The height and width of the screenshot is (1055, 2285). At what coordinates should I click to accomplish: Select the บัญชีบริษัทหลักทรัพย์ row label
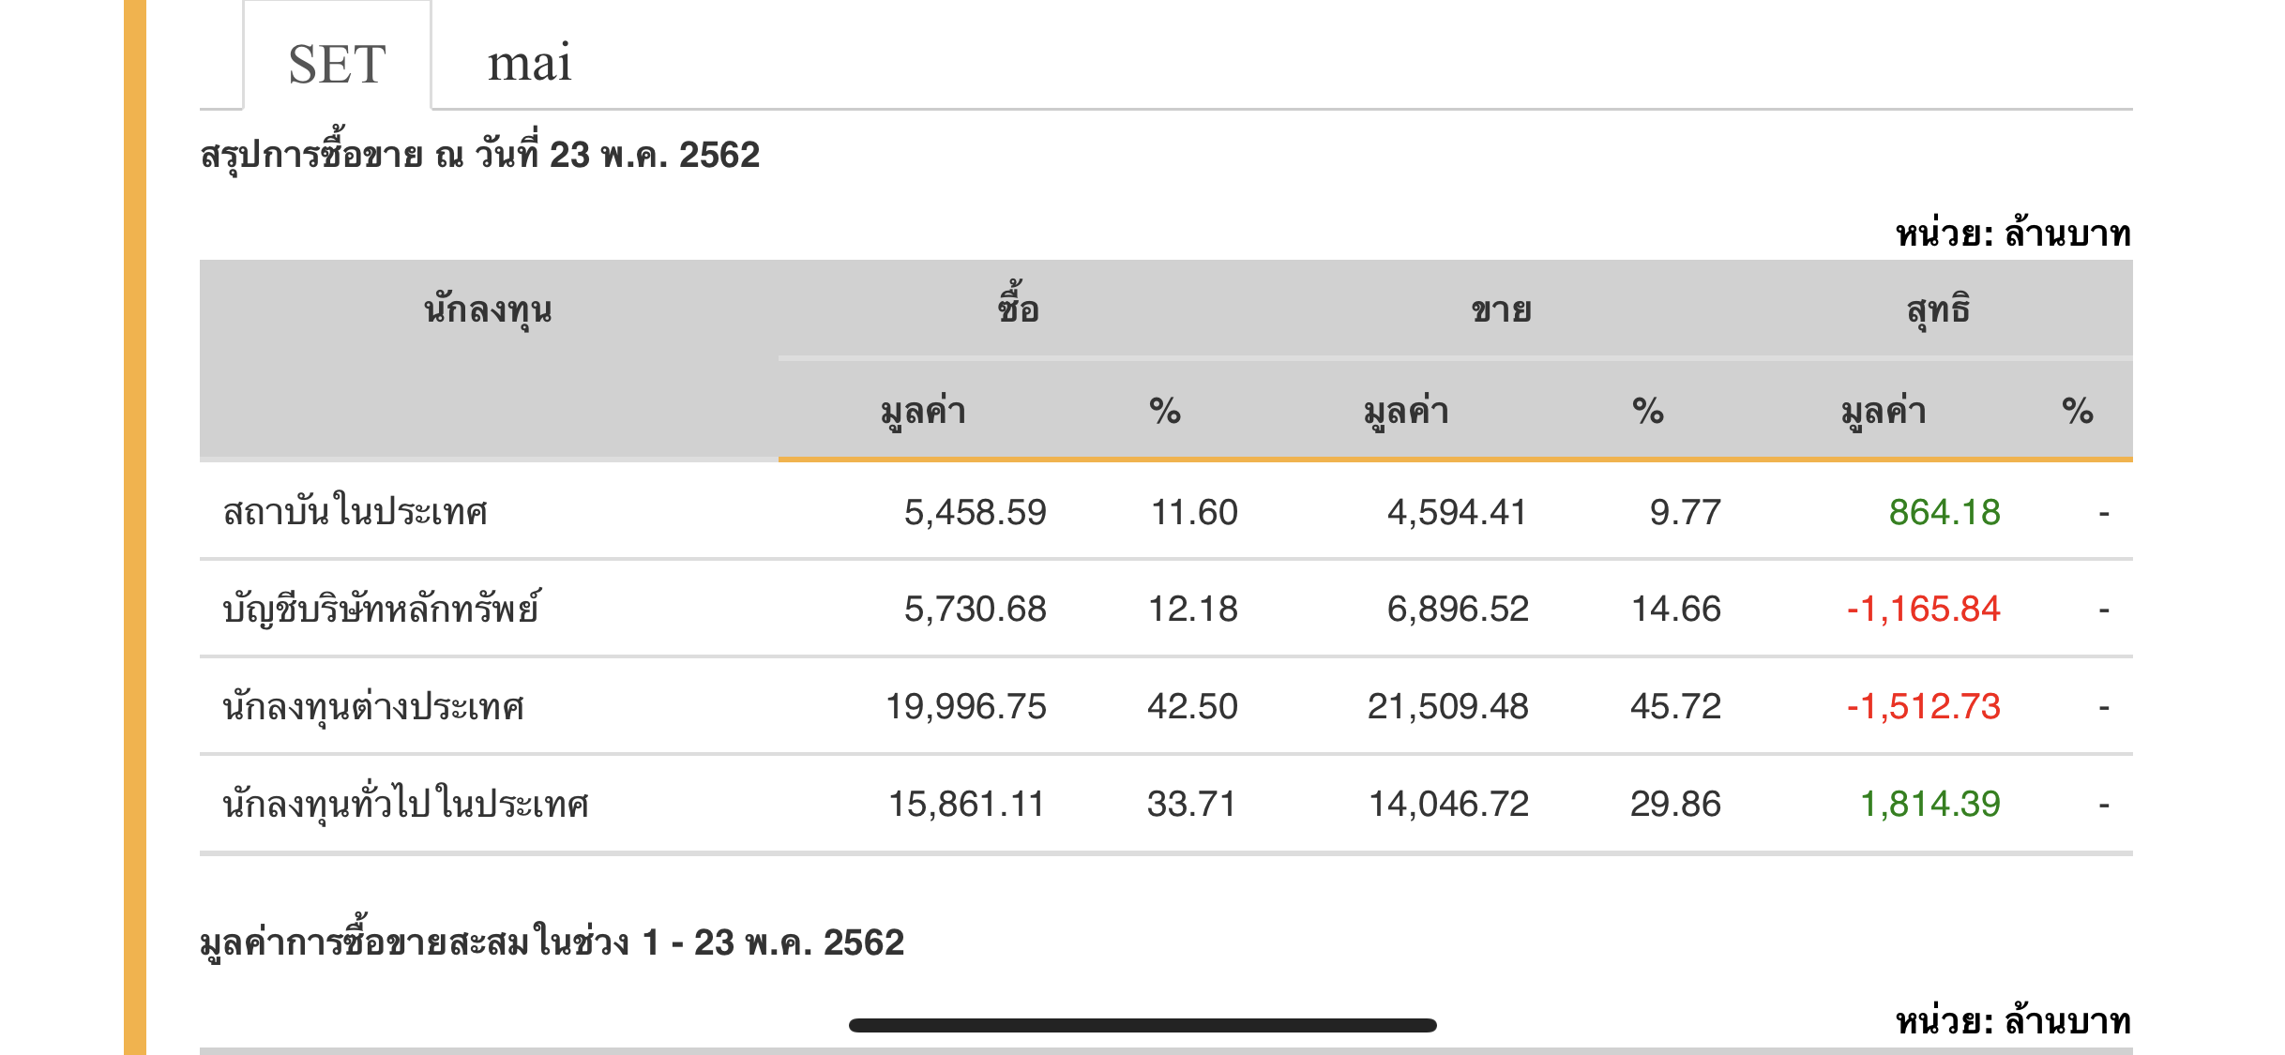(x=381, y=610)
